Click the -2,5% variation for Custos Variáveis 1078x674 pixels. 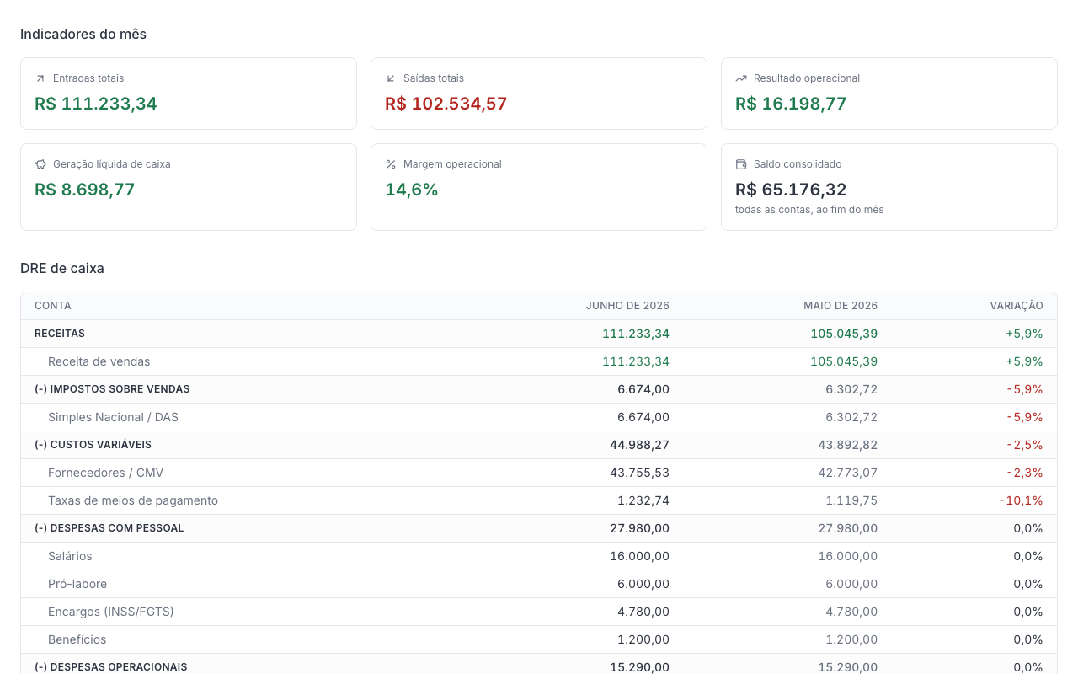click(x=1025, y=445)
